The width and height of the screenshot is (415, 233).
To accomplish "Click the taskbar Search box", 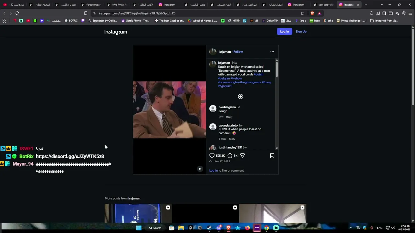I will coord(155,228).
